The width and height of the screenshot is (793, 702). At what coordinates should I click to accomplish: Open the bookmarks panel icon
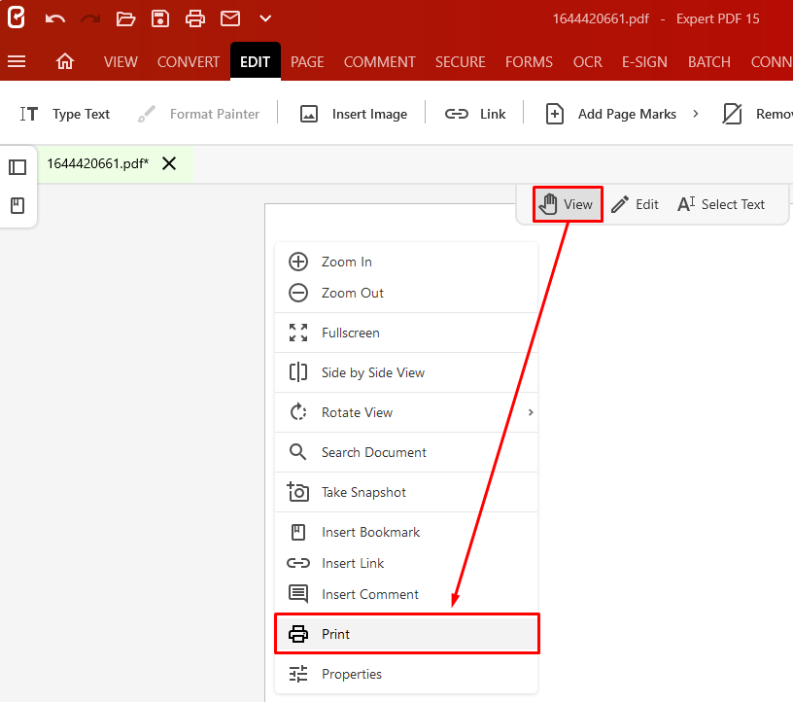(17, 206)
